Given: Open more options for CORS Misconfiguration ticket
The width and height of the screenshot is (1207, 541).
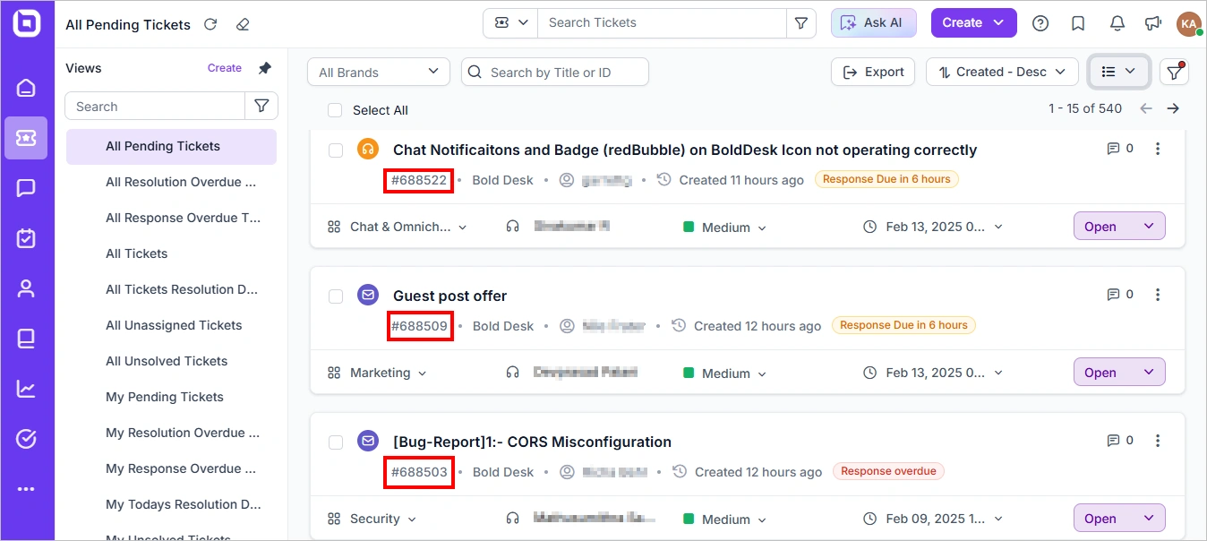Looking at the screenshot, I should coord(1158,441).
